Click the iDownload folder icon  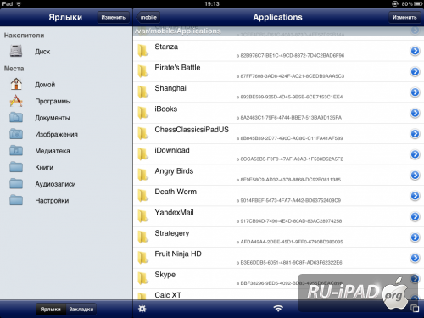142,154
